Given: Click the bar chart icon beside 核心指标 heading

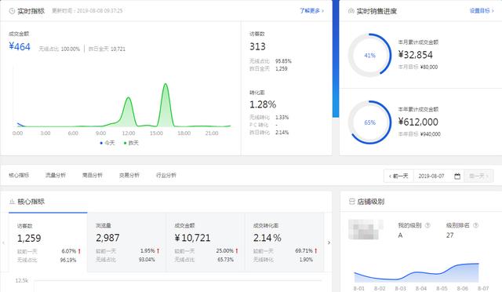Looking at the screenshot, I should click(x=13, y=202).
